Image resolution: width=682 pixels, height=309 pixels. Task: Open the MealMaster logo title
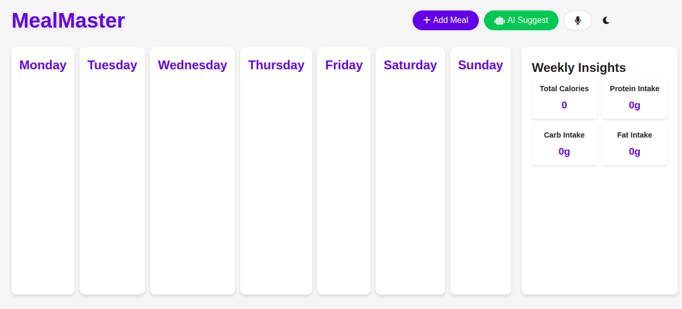pos(68,20)
